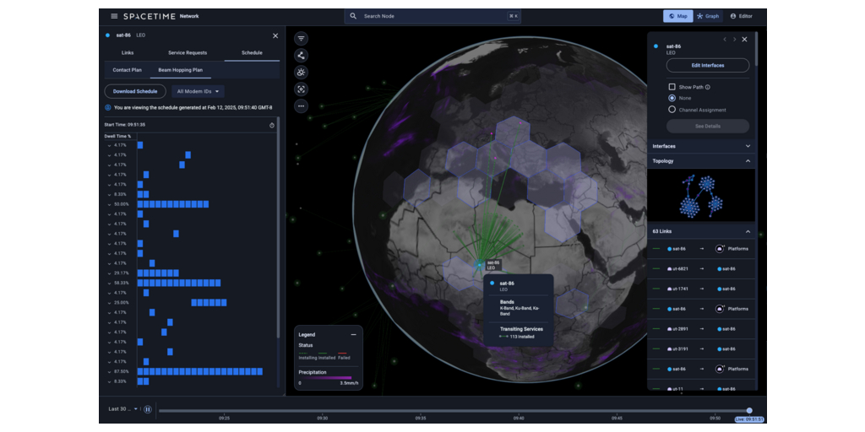
Task: Open the Contact Plan tab
Action: point(128,70)
